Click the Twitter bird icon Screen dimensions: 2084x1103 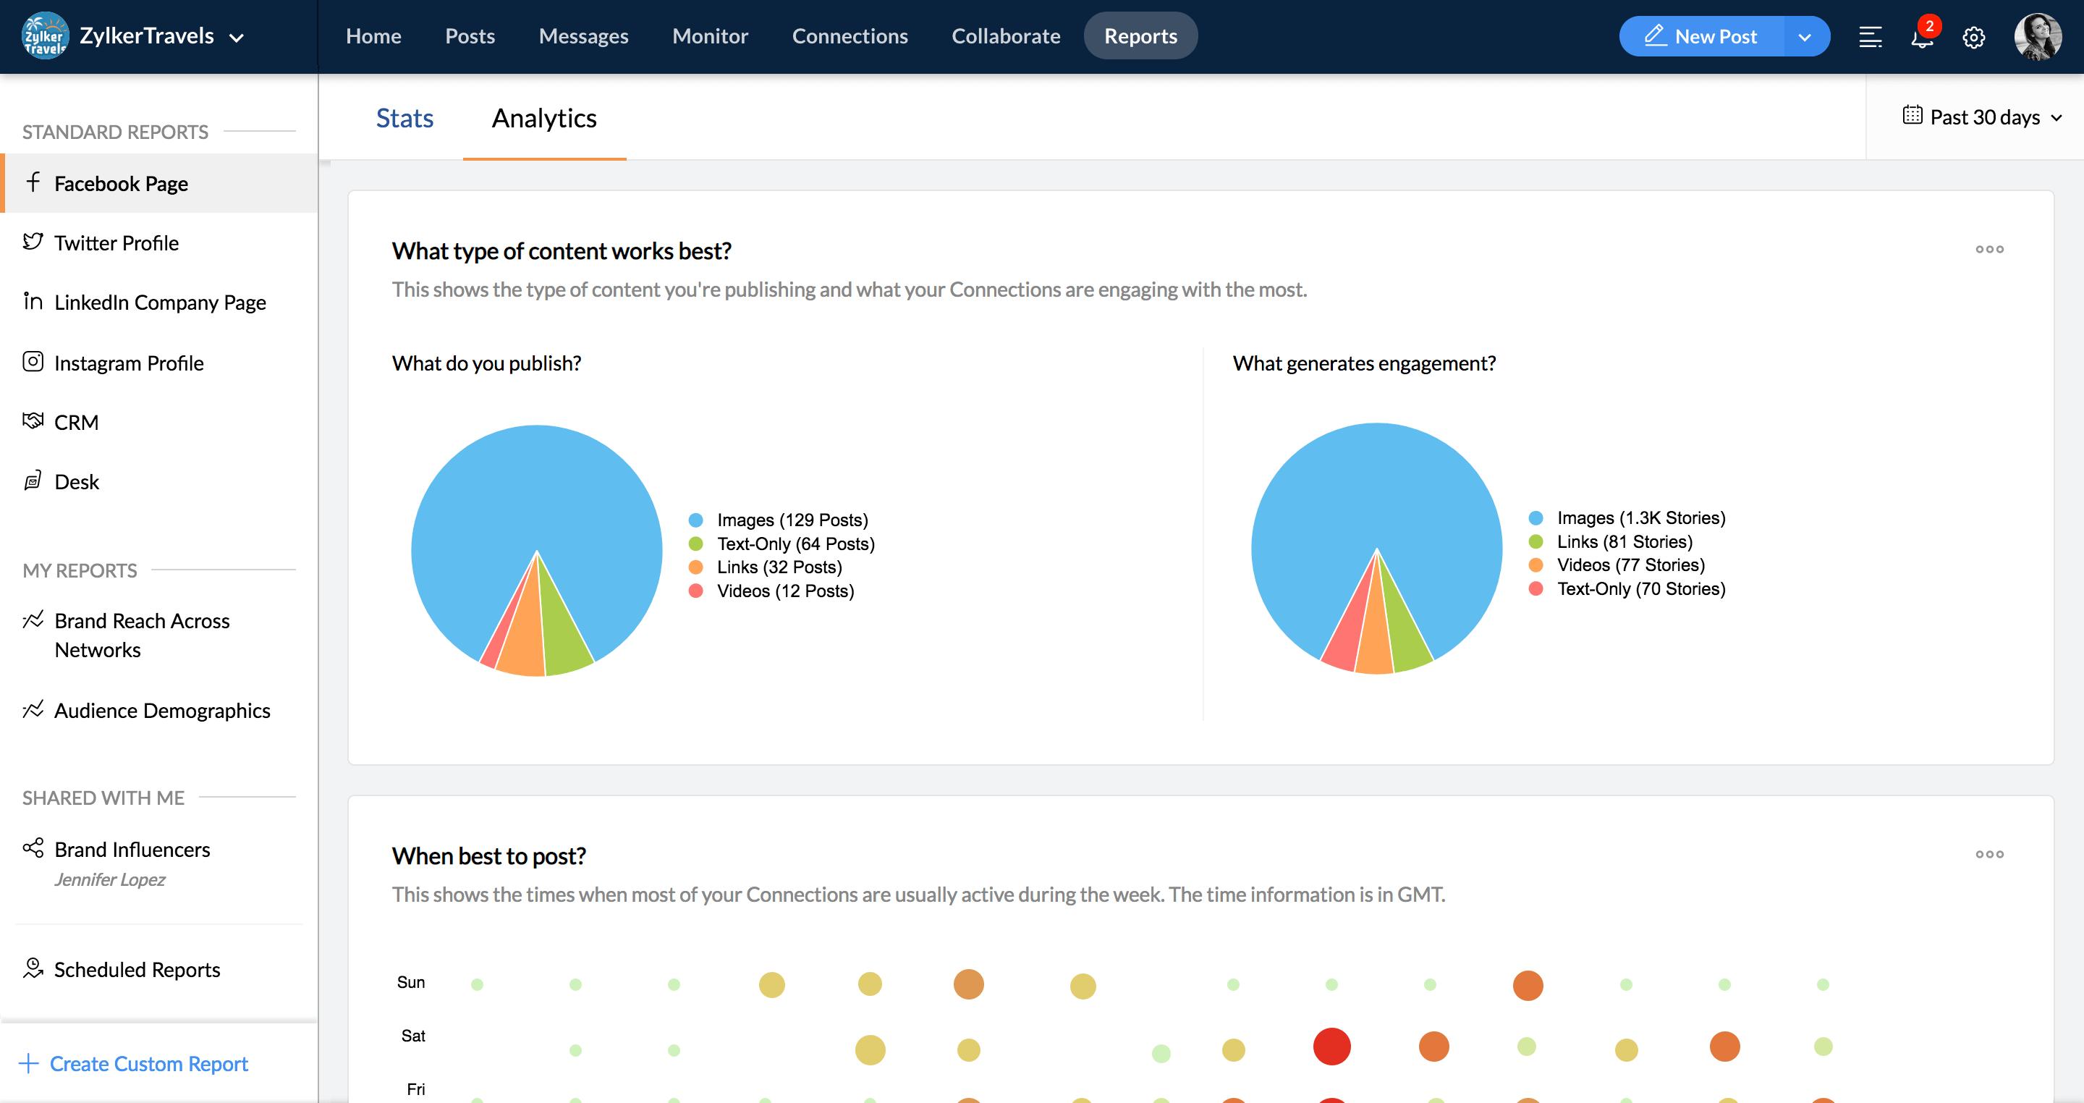point(33,241)
